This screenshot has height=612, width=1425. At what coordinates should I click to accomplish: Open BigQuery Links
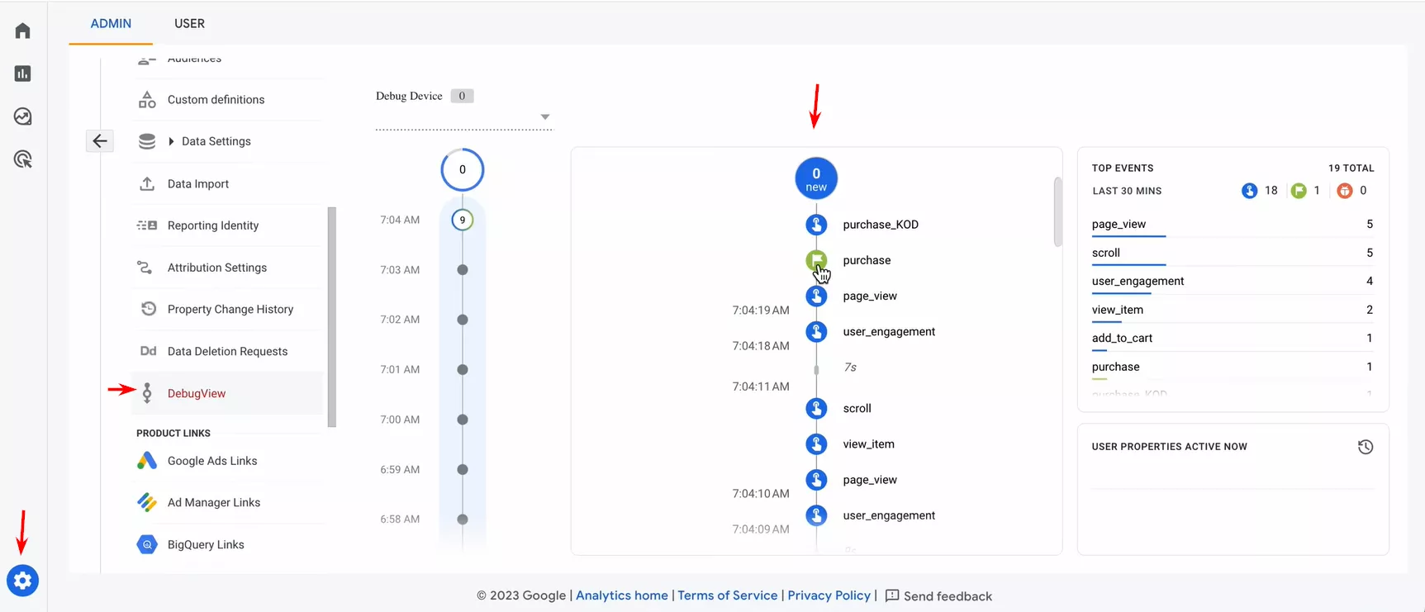coord(206,544)
